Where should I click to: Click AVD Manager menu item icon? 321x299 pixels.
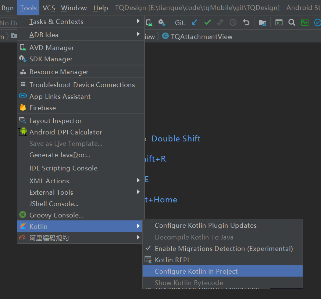click(23, 47)
